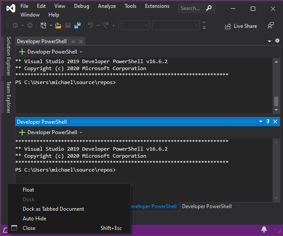Screen dimensions: 283x236
Task: Click the Send Feedback person icon
Action: pos(271,25)
